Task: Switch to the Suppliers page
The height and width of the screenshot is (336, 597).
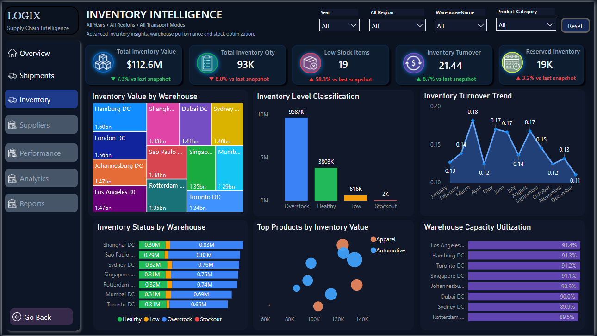Action: [x=41, y=125]
